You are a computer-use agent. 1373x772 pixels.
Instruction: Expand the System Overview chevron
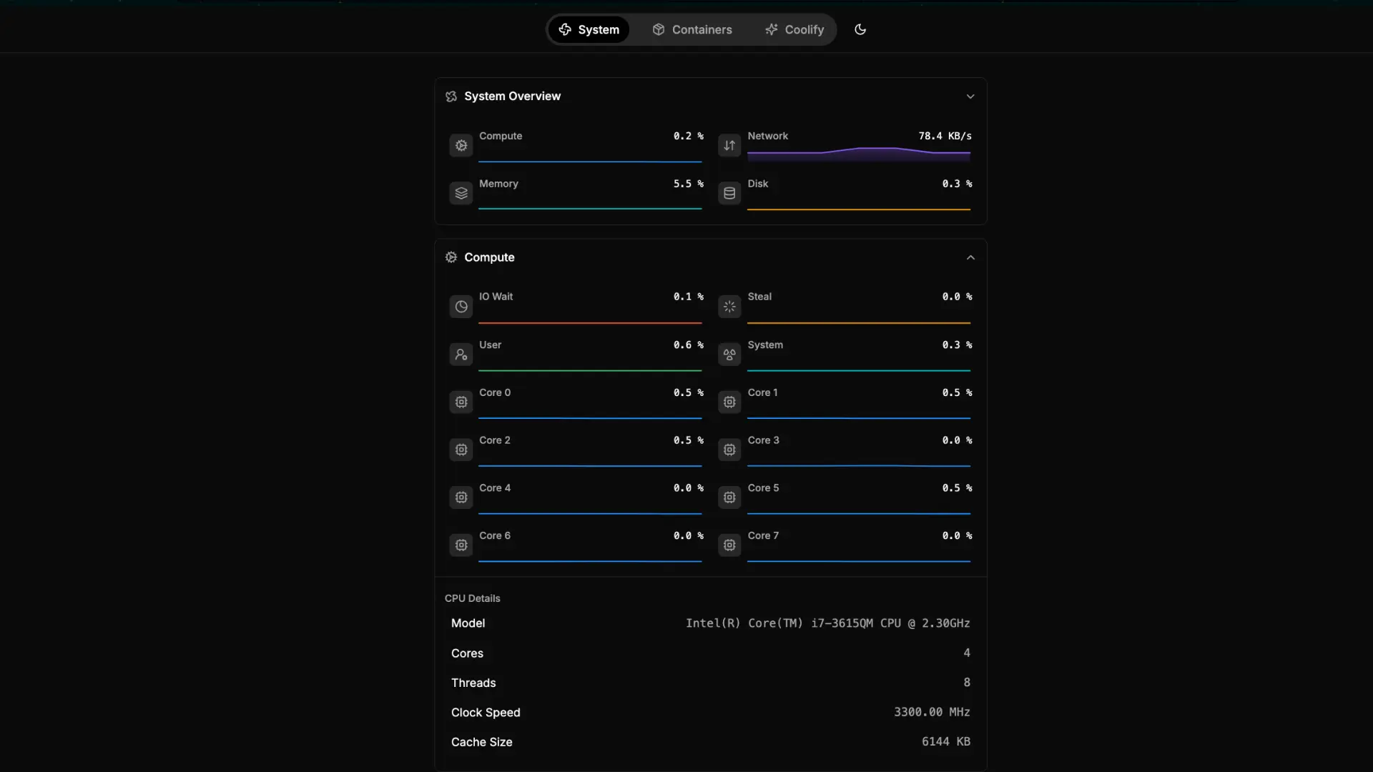click(x=970, y=96)
